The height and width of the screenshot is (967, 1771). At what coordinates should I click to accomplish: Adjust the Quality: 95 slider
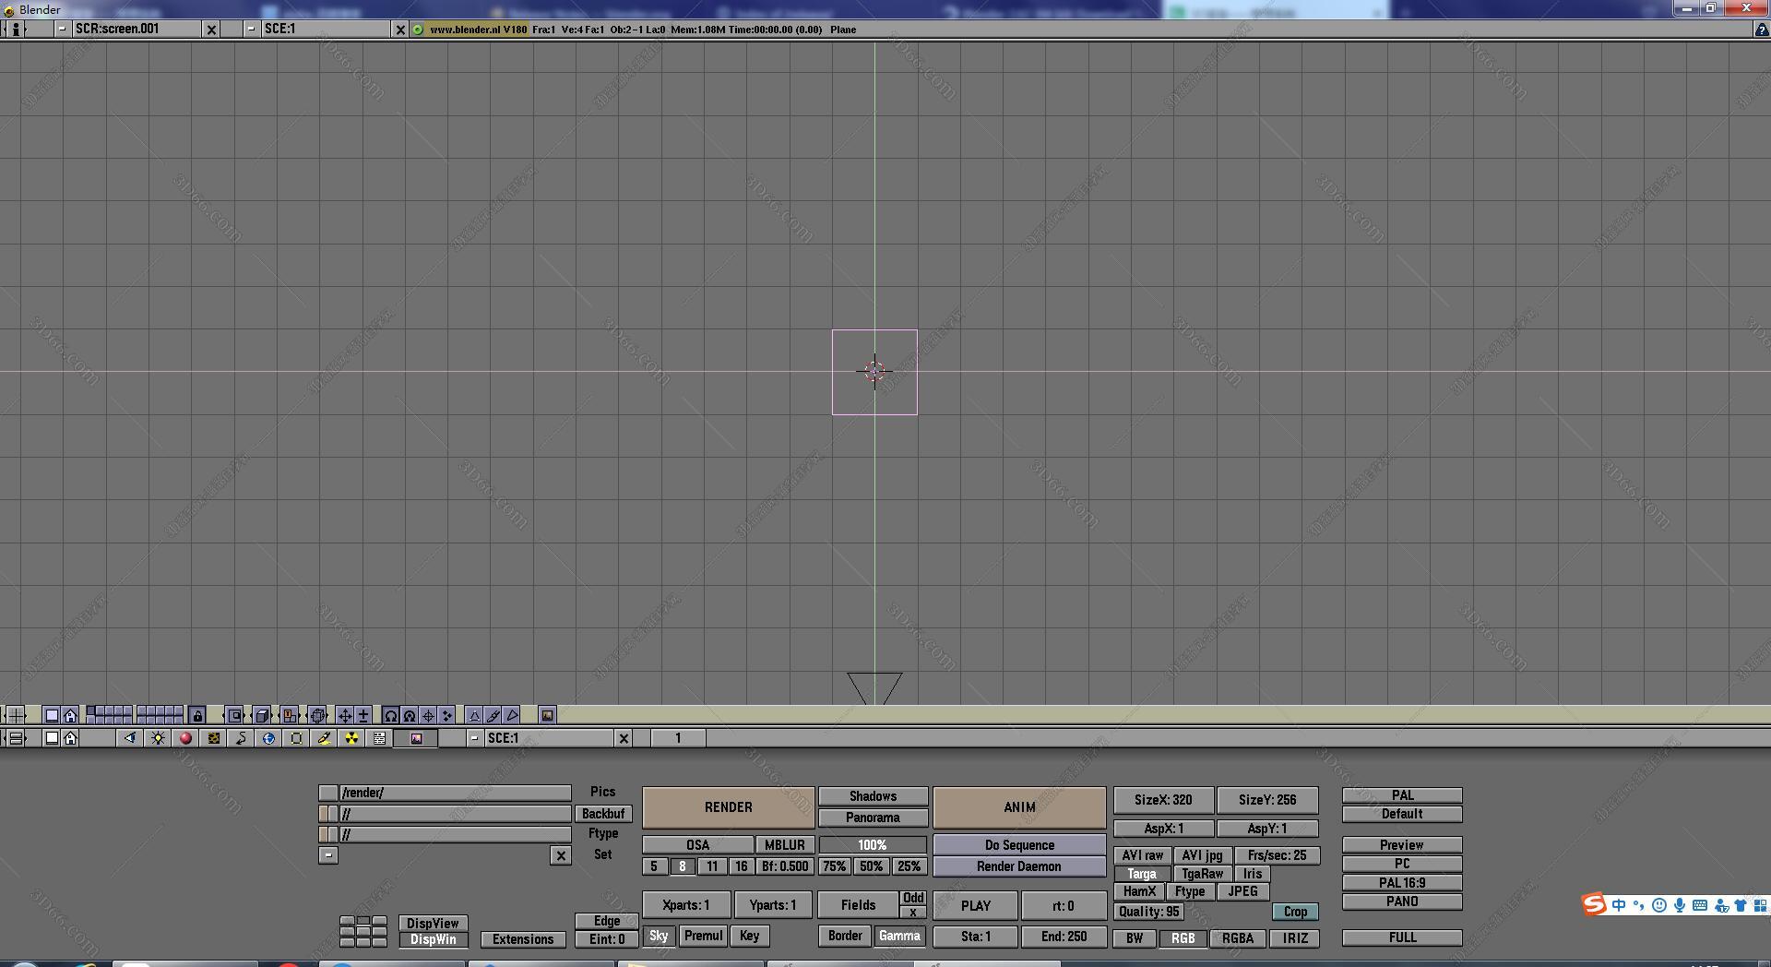(1148, 912)
